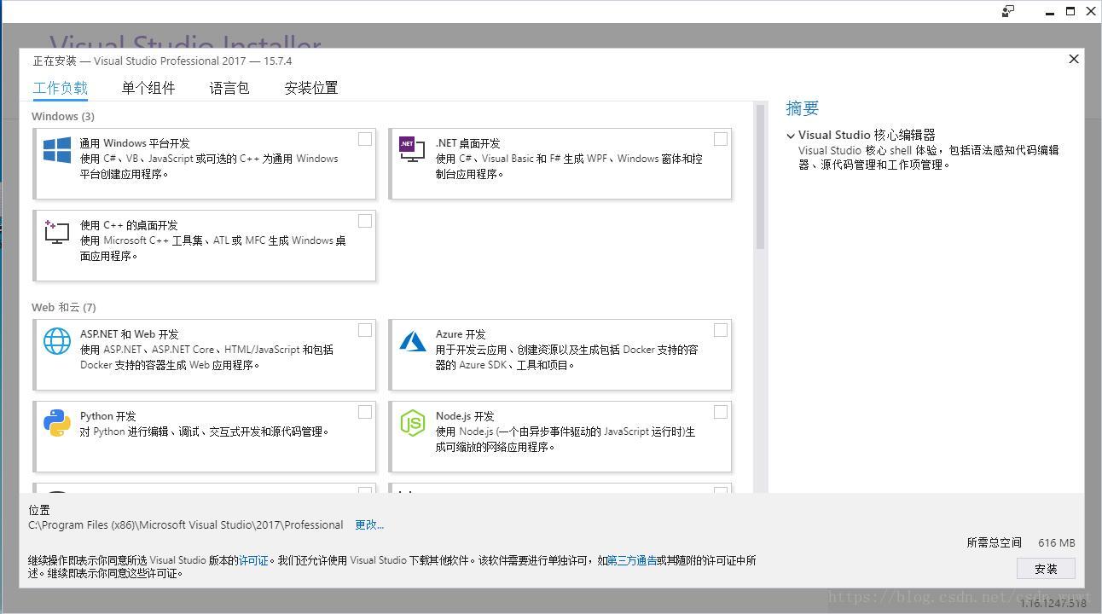Click the feedback icon in title bar
The image size is (1102, 614).
click(1008, 11)
